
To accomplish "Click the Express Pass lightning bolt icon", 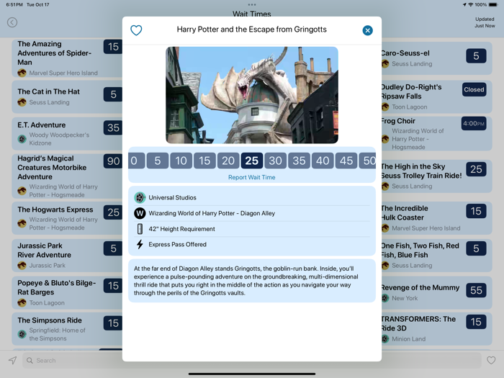I will (x=140, y=245).
